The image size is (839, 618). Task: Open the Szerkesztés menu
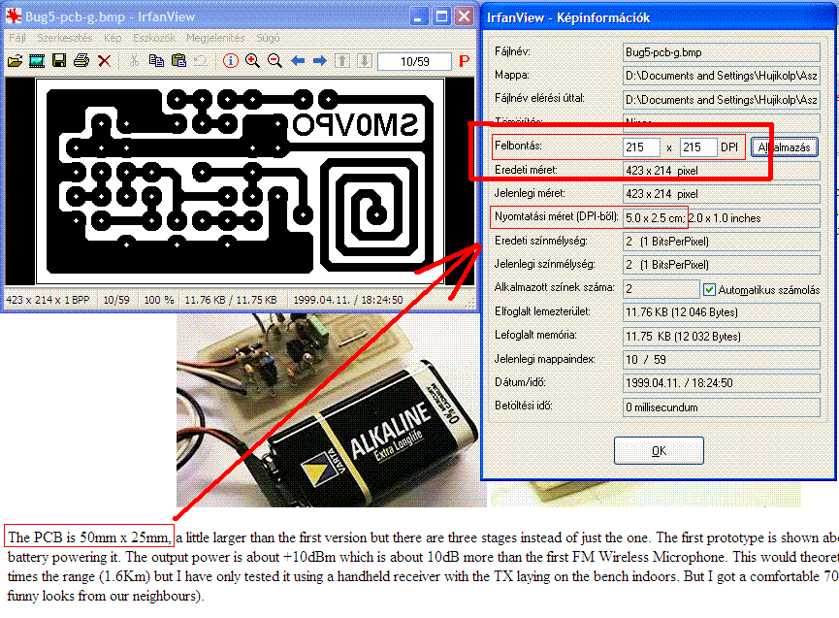click(x=65, y=38)
